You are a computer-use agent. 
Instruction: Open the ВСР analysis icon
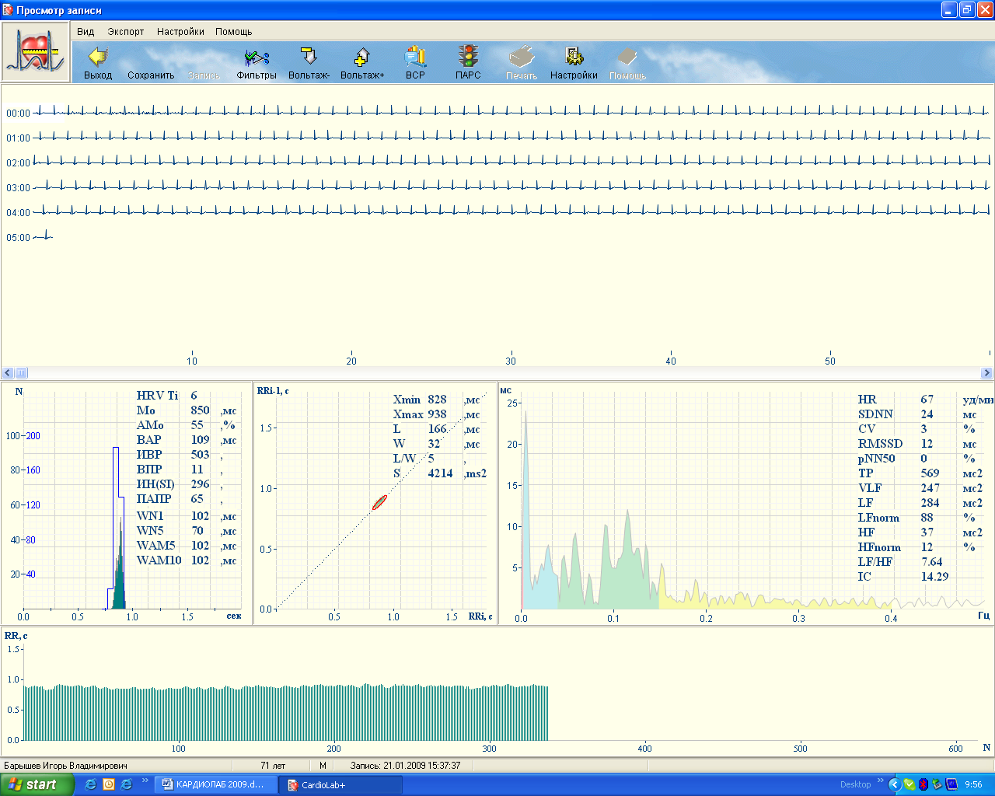415,58
